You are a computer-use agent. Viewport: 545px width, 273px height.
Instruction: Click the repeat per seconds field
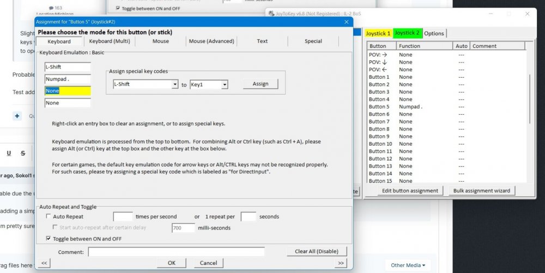pos(249,216)
